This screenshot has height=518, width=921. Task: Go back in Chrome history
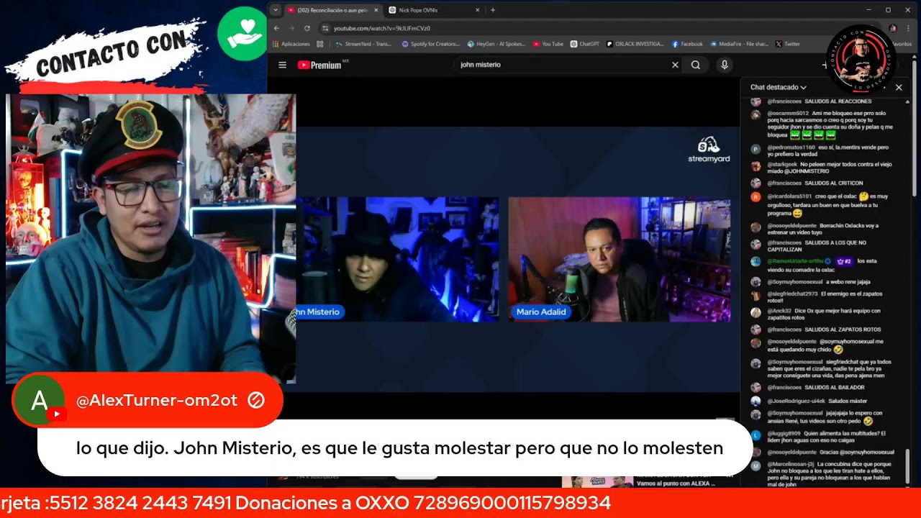pyautogui.click(x=276, y=28)
